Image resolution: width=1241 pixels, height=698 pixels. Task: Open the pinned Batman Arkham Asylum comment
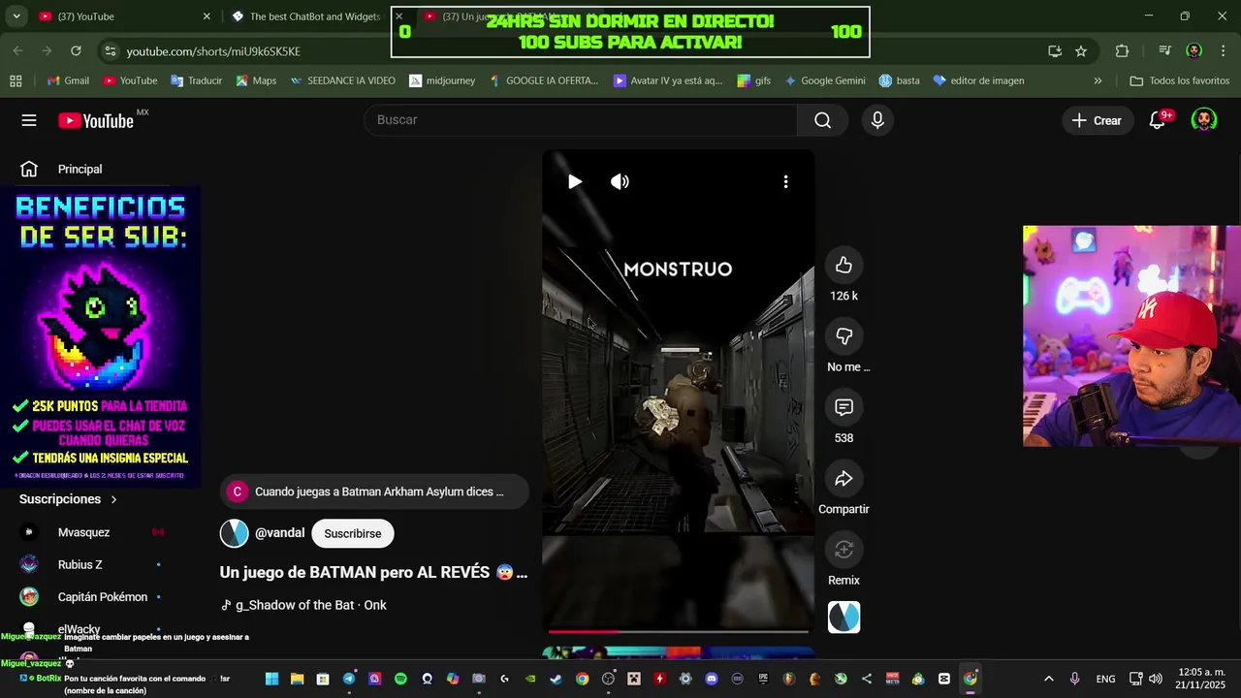pos(374,492)
